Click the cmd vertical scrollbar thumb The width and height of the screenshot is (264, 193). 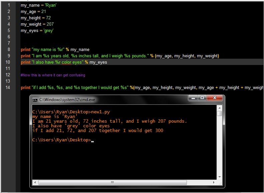coord(219,114)
